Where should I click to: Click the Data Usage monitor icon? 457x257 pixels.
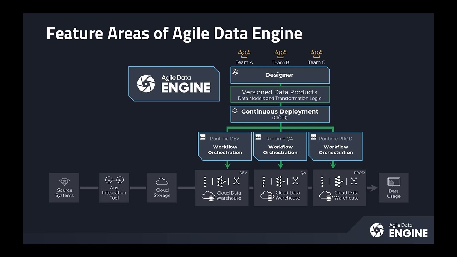(393, 182)
